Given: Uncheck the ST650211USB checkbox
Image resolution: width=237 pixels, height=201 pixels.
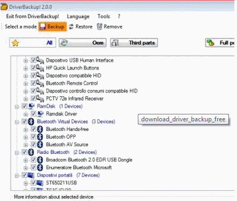Looking at the screenshot, I should [x=33, y=183].
